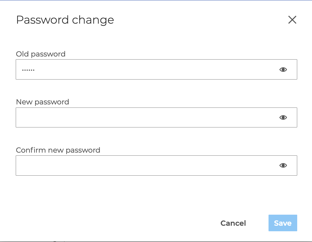Dismiss the dialog with the X icon
The width and height of the screenshot is (312, 242).
point(292,20)
